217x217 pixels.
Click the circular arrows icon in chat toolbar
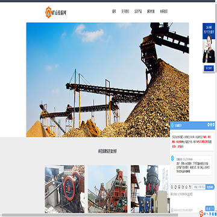pyautogui.click(x=175, y=187)
